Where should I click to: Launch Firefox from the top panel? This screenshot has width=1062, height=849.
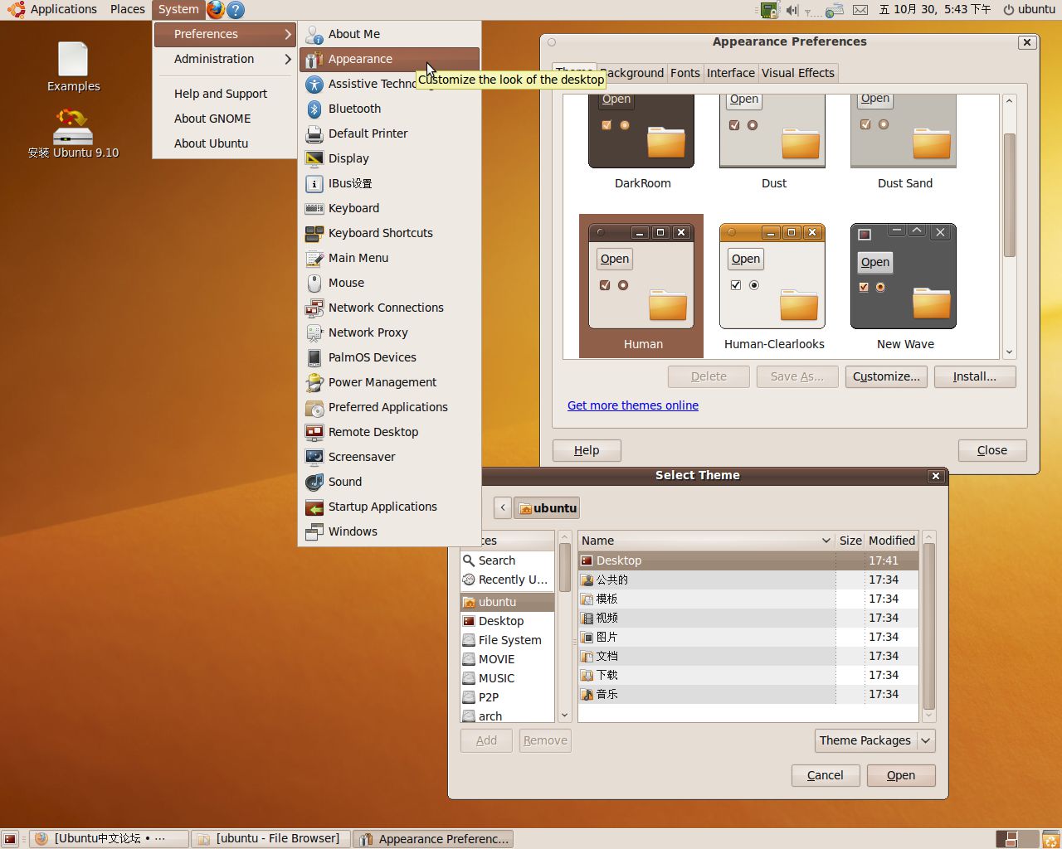click(x=216, y=9)
